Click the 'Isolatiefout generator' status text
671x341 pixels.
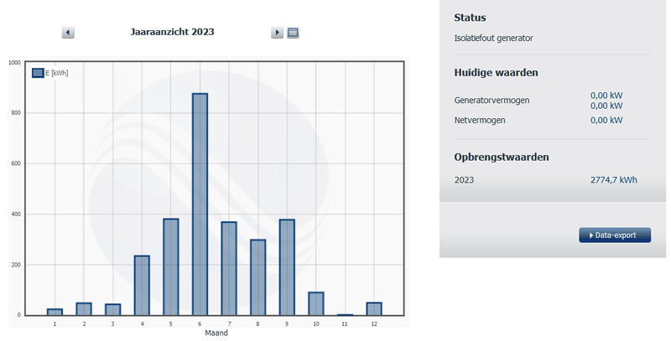click(x=493, y=38)
